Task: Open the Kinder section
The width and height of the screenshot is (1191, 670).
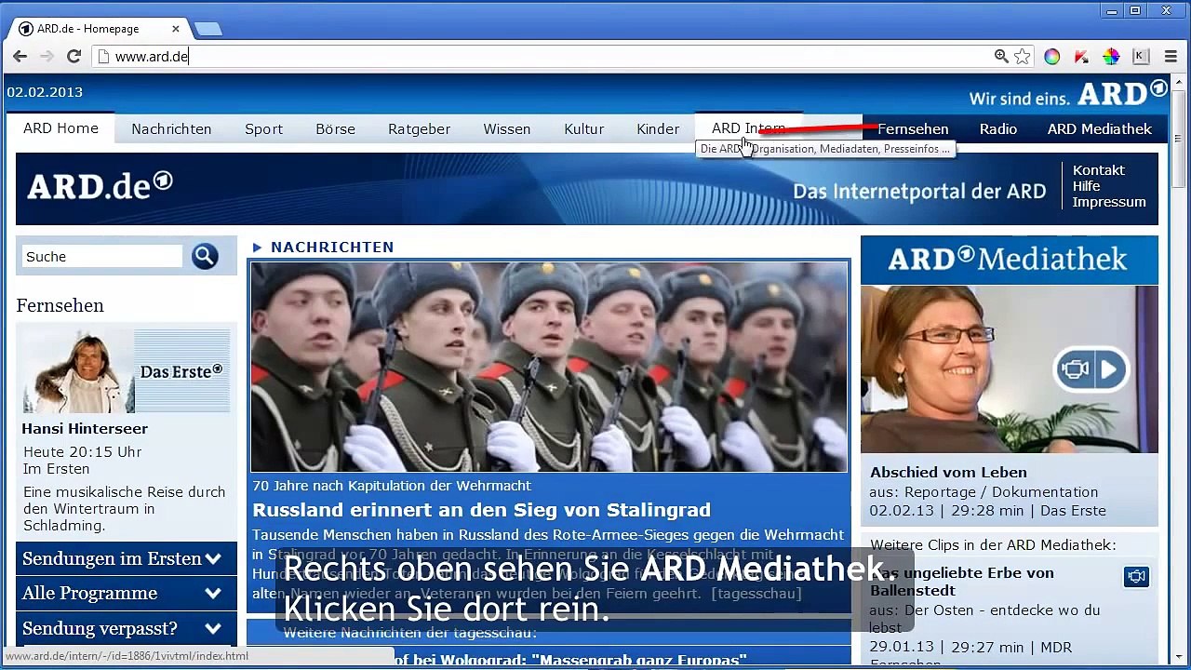Action: click(x=658, y=129)
